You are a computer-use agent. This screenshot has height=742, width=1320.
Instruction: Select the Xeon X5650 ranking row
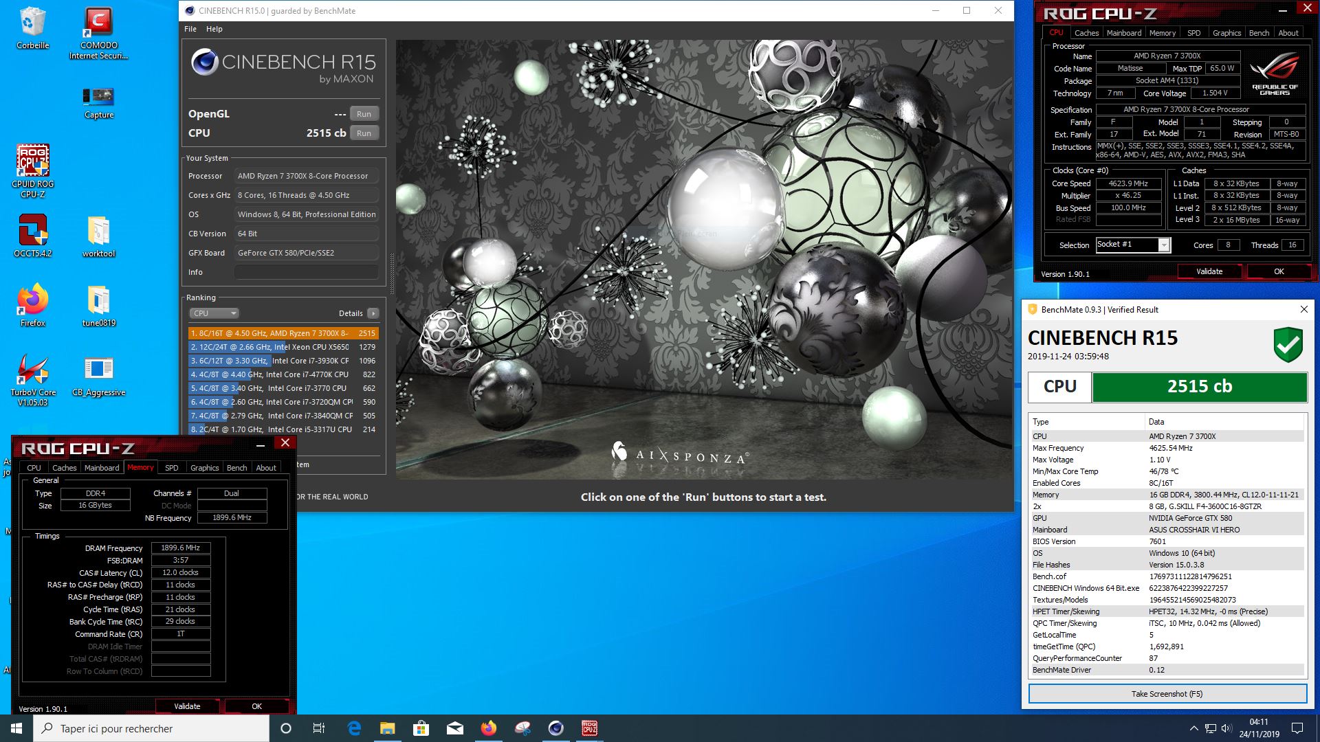click(283, 347)
